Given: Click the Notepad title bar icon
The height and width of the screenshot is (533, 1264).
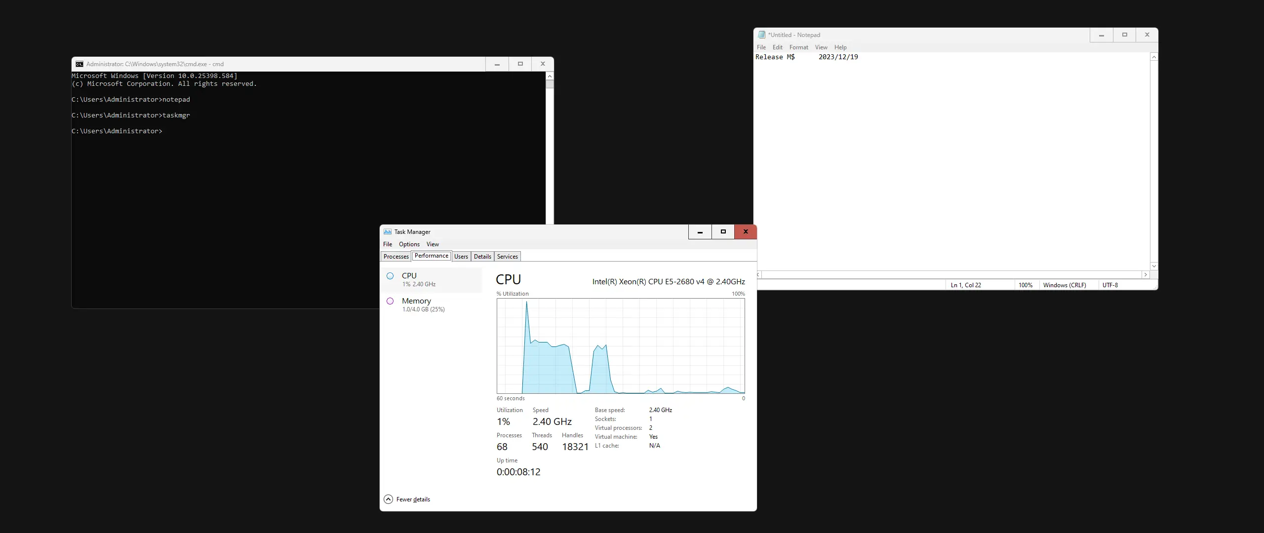Looking at the screenshot, I should [761, 35].
